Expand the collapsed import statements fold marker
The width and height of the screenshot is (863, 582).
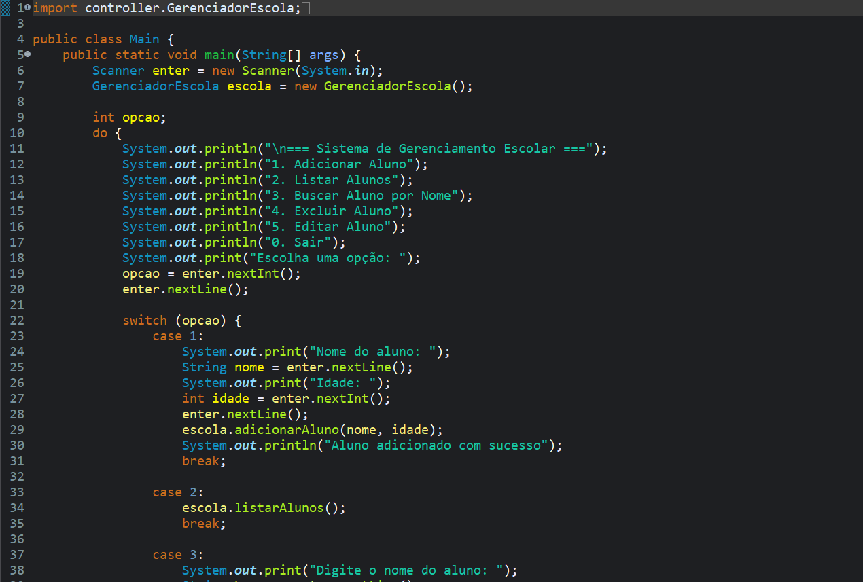[x=27, y=7]
